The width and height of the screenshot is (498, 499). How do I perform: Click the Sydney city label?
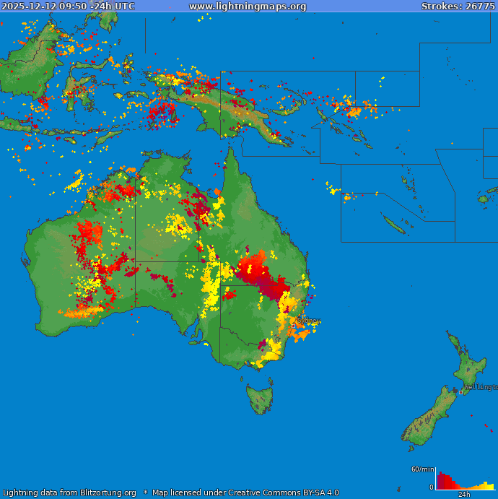point(309,321)
